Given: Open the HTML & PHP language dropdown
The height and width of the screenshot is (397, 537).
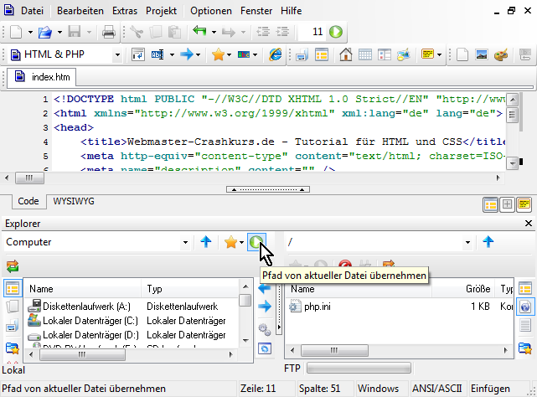Looking at the screenshot, I should pos(117,55).
